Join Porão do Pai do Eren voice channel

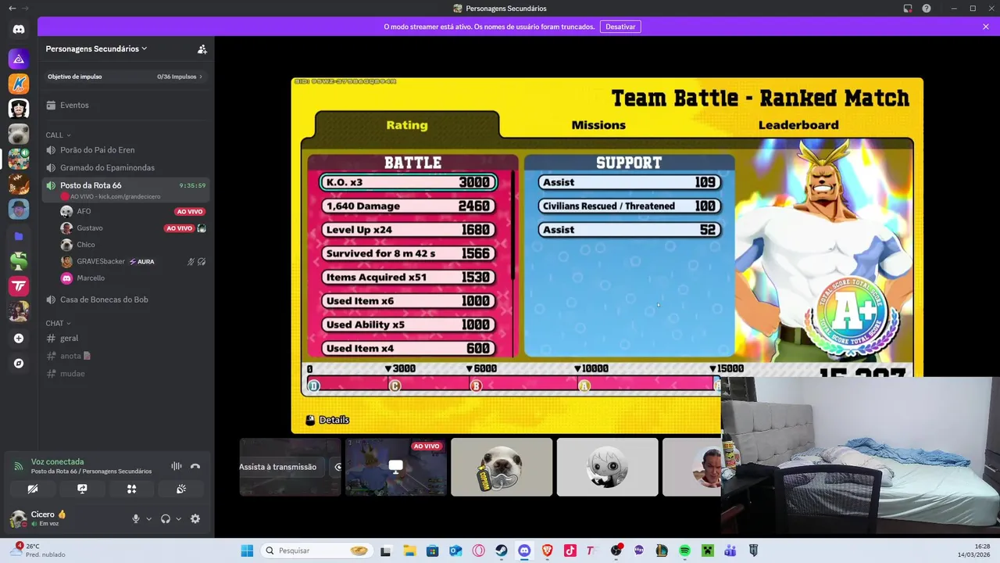tap(126, 149)
